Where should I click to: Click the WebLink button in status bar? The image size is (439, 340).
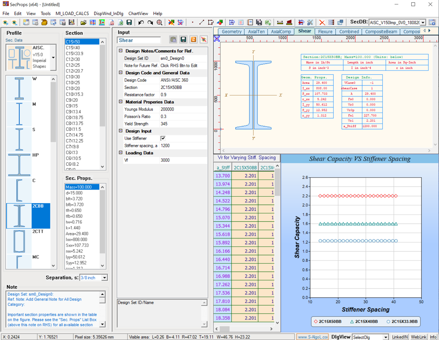(x=419, y=337)
